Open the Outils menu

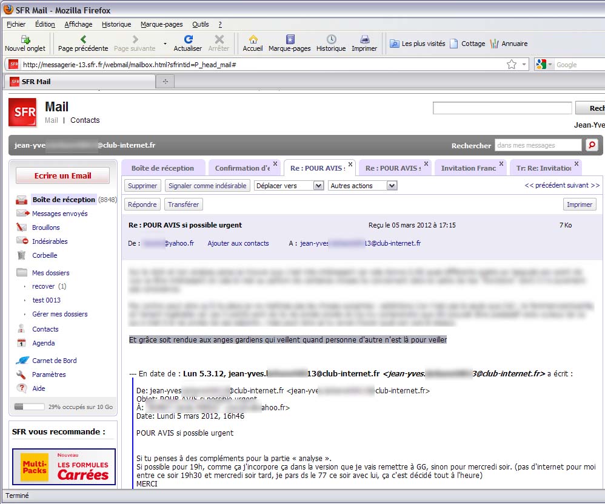click(x=201, y=24)
